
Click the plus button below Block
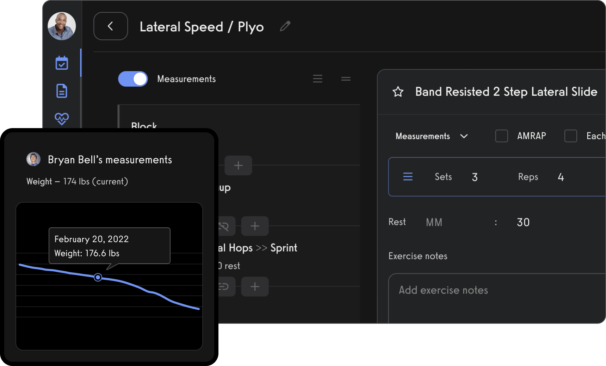pyautogui.click(x=238, y=165)
